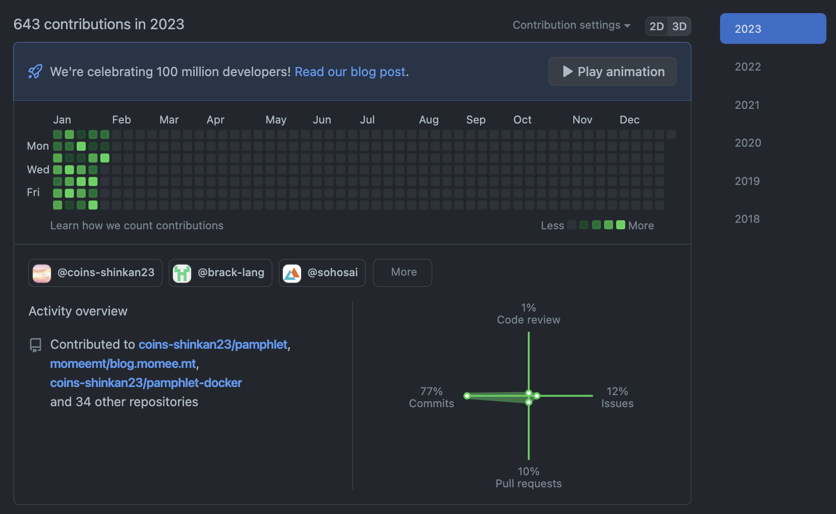The height and width of the screenshot is (514, 836).
Task: Select year 2022 in the year list
Action: coord(748,67)
